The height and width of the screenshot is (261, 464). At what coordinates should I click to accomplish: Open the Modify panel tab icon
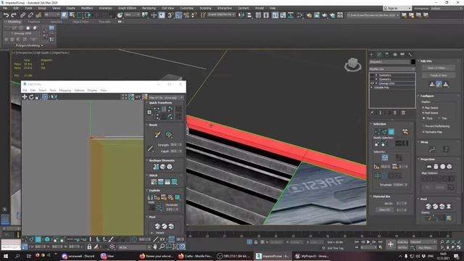point(379,54)
